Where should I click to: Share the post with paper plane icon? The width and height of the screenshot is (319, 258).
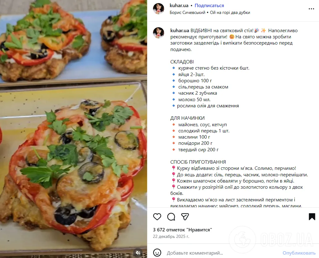click(x=185, y=217)
